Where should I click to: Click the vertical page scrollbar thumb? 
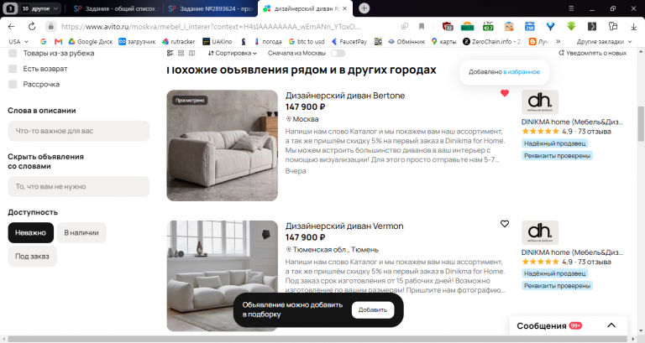[x=641, y=123]
